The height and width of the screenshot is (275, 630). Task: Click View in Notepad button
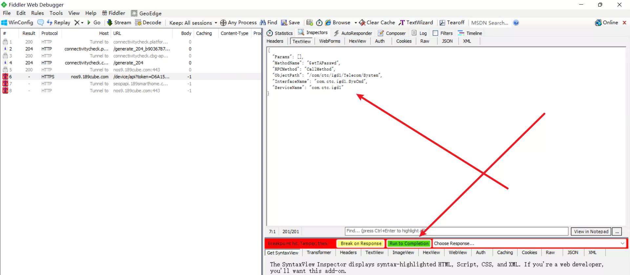(591, 231)
